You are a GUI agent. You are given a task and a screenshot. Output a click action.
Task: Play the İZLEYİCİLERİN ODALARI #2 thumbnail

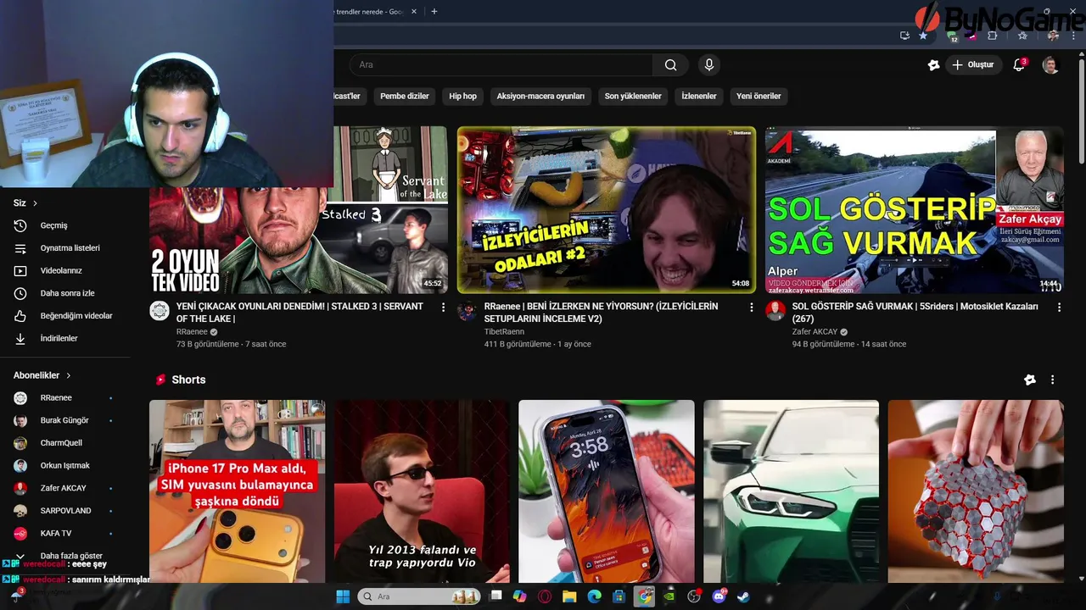(x=606, y=210)
